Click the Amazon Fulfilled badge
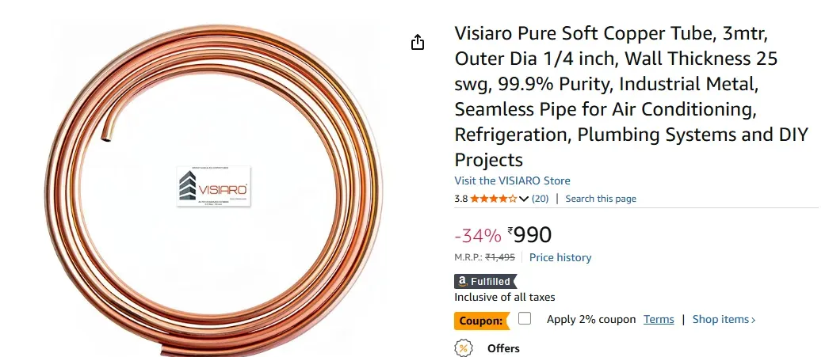This screenshot has height=357, width=829. pos(484,281)
